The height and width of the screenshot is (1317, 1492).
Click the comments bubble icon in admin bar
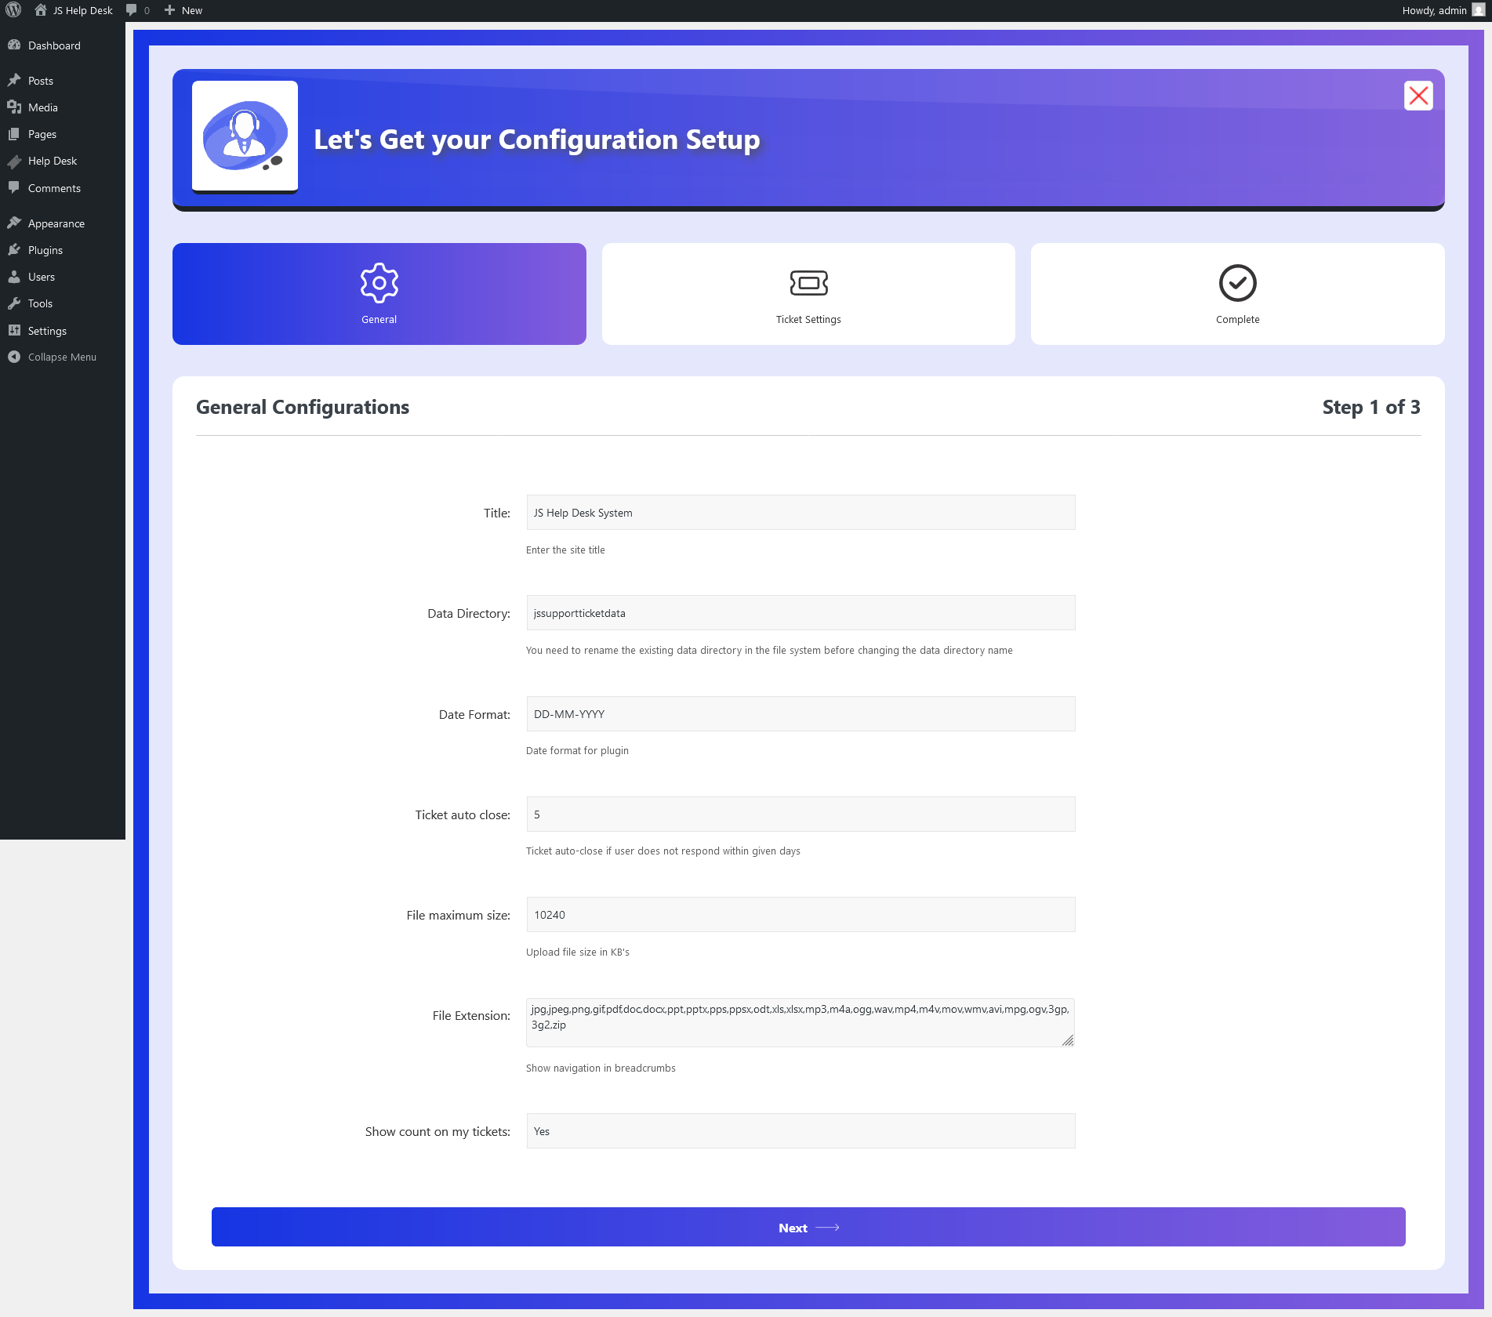tap(132, 10)
